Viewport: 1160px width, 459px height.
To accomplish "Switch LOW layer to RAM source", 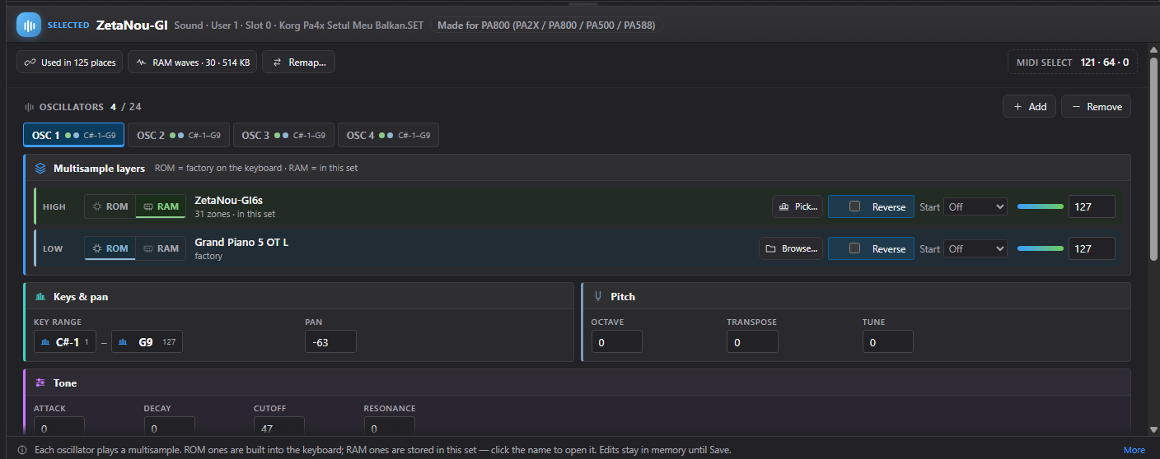I will 161,248.
